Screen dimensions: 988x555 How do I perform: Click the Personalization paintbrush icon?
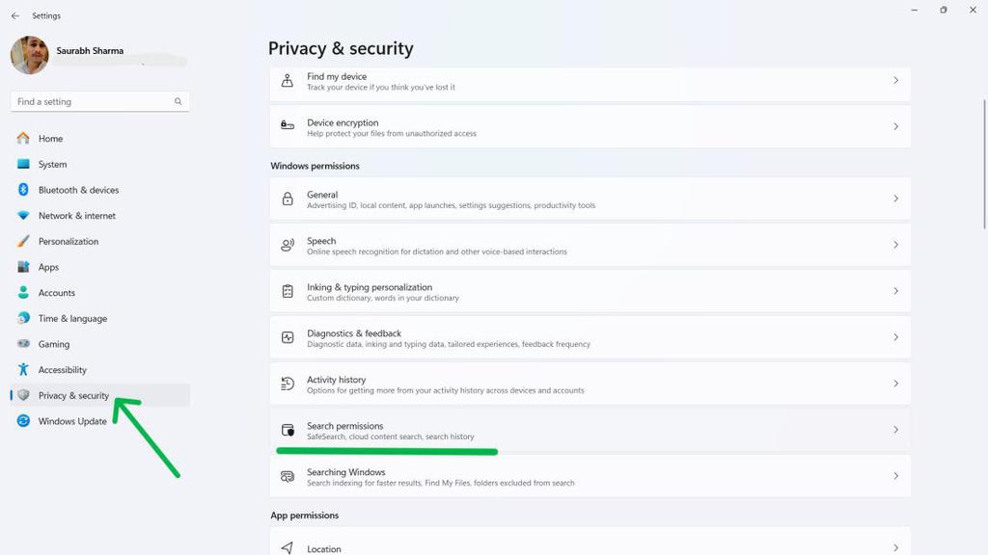[23, 242]
